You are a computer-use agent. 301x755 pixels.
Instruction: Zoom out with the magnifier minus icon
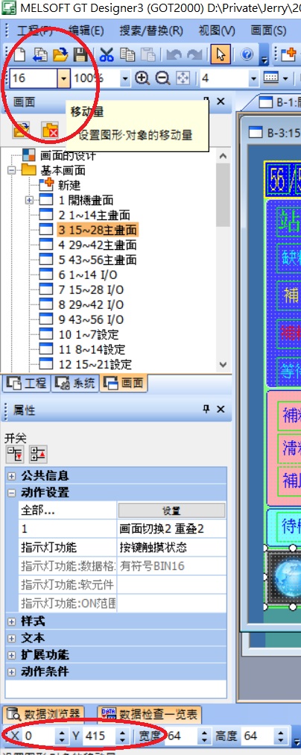(x=162, y=78)
